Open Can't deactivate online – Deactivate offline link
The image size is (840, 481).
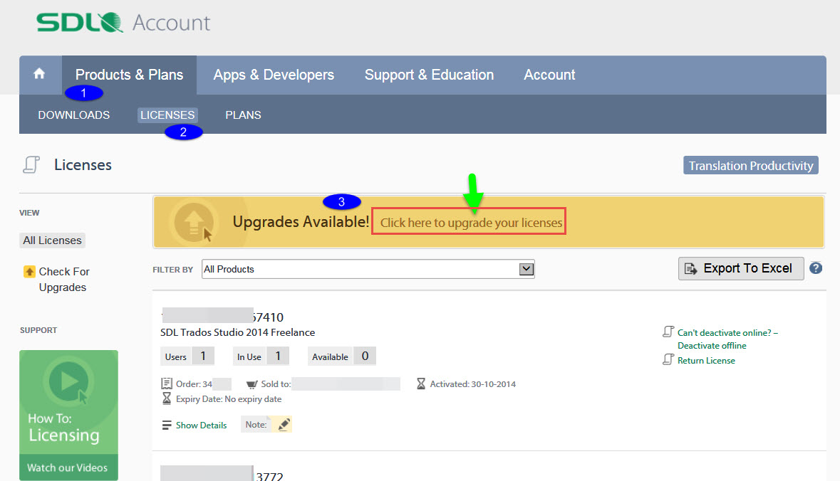click(x=727, y=339)
